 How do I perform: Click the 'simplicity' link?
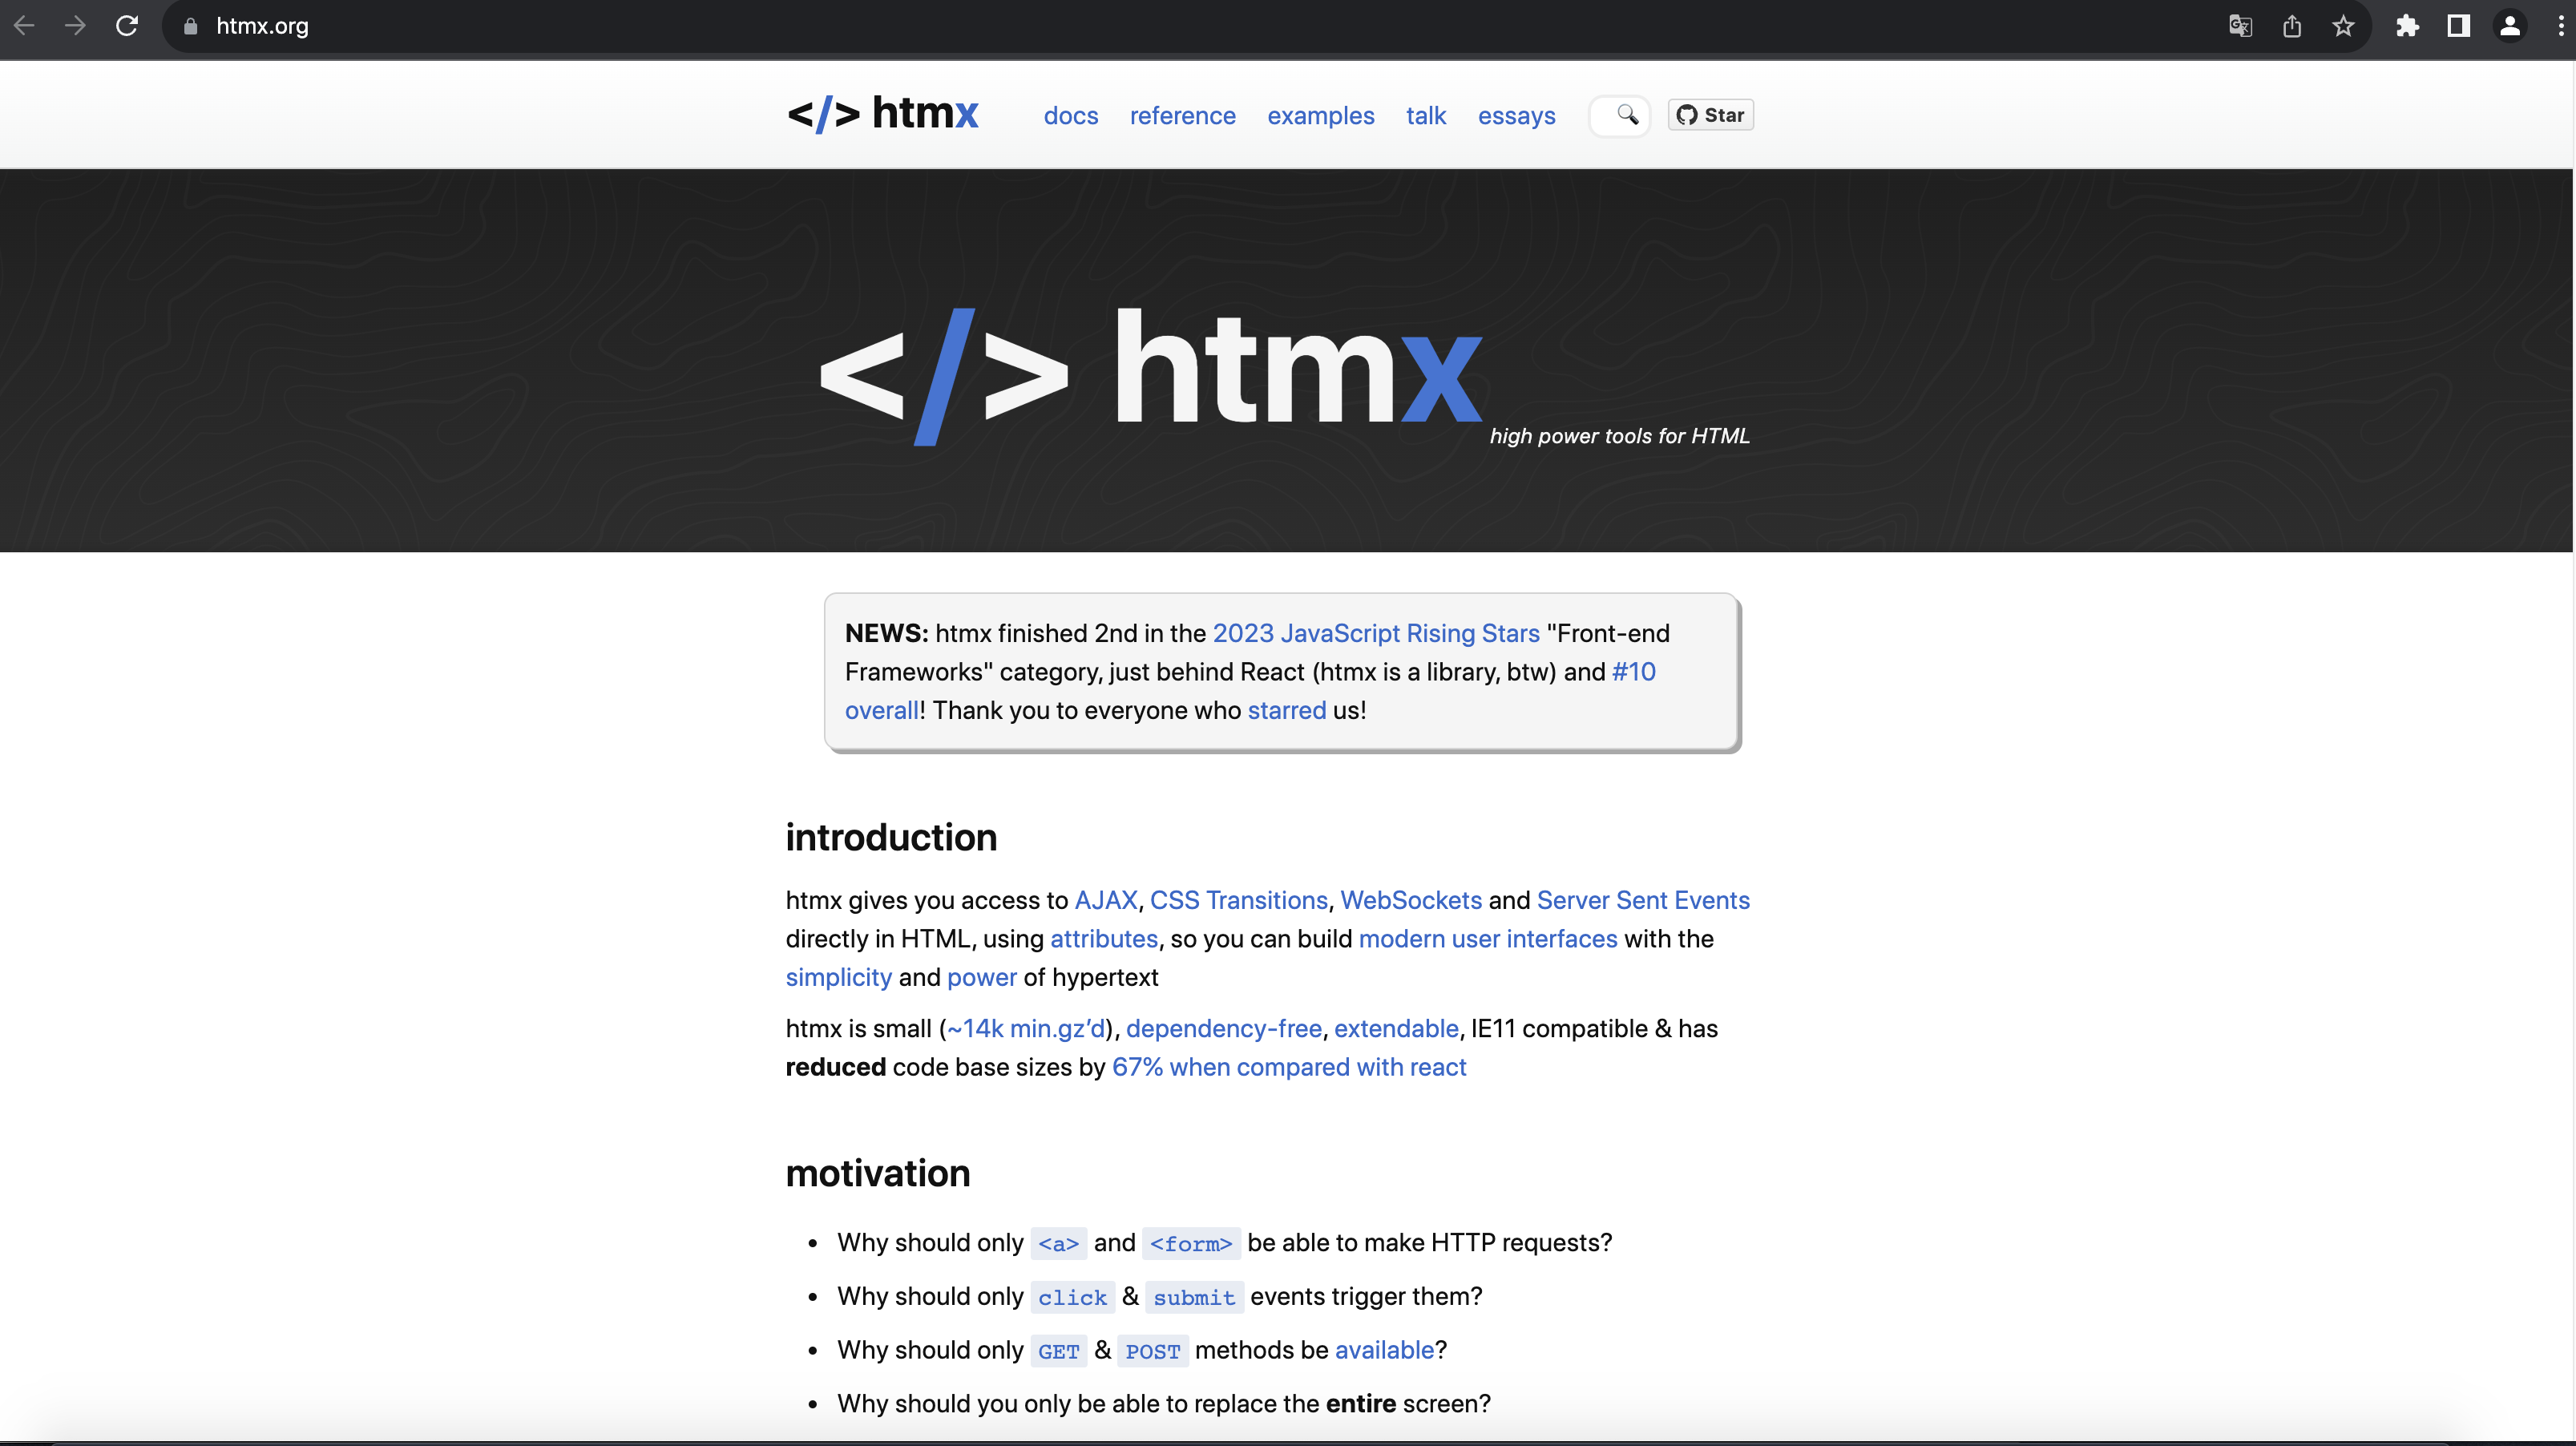pyautogui.click(x=838, y=977)
